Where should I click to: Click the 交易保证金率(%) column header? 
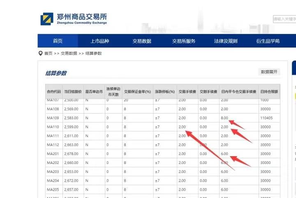click(x=137, y=92)
